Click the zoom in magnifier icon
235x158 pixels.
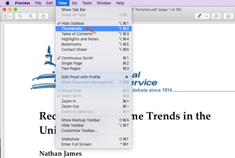(31, 16)
